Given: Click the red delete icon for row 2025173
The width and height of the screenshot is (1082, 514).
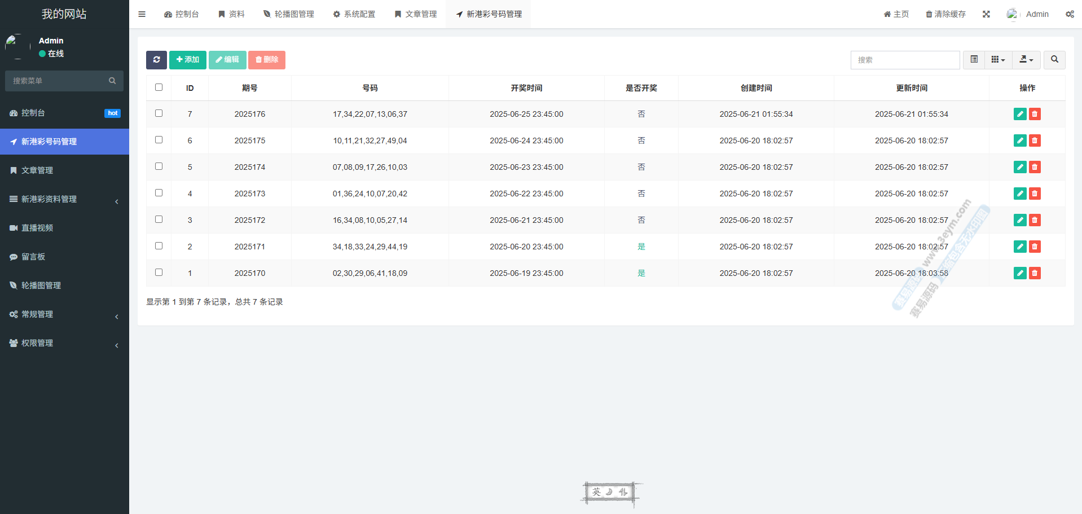Looking at the screenshot, I should [x=1035, y=194].
